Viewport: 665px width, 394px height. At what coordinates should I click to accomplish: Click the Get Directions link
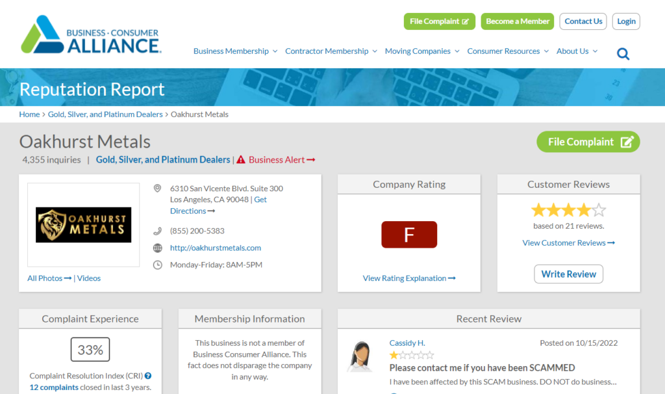point(218,205)
